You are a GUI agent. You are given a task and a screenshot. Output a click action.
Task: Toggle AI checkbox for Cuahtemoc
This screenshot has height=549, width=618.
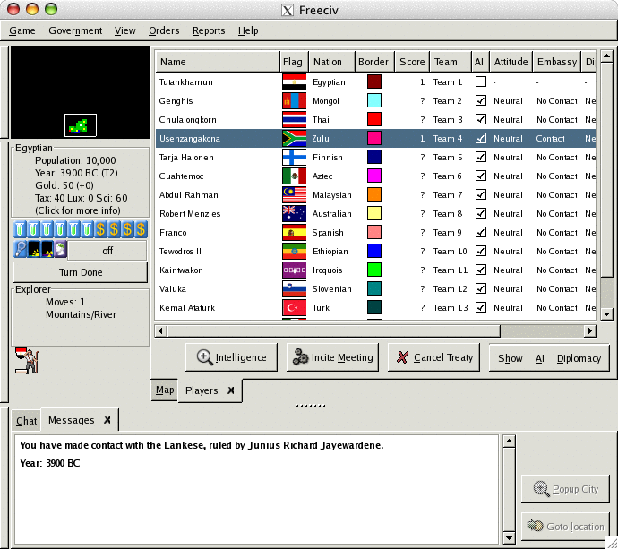coord(480,176)
